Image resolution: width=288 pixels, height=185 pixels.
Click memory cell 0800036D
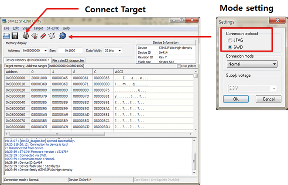coord(61,84)
